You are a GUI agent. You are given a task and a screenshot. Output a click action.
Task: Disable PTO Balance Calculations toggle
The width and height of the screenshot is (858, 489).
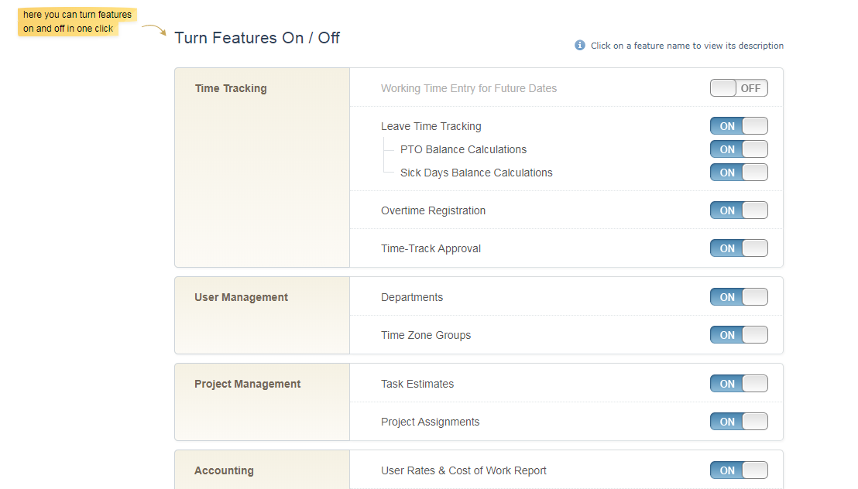tap(739, 149)
